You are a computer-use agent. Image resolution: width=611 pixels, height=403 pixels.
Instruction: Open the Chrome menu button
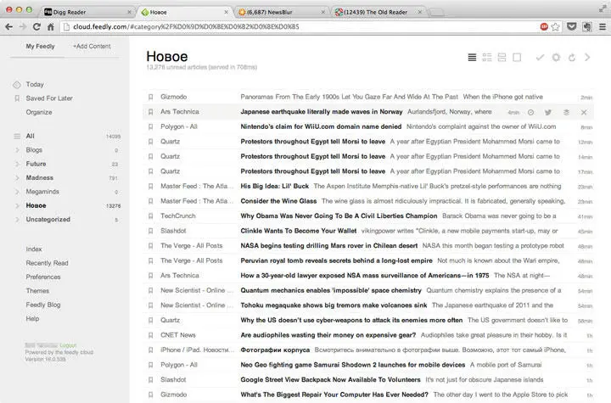coord(603,26)
